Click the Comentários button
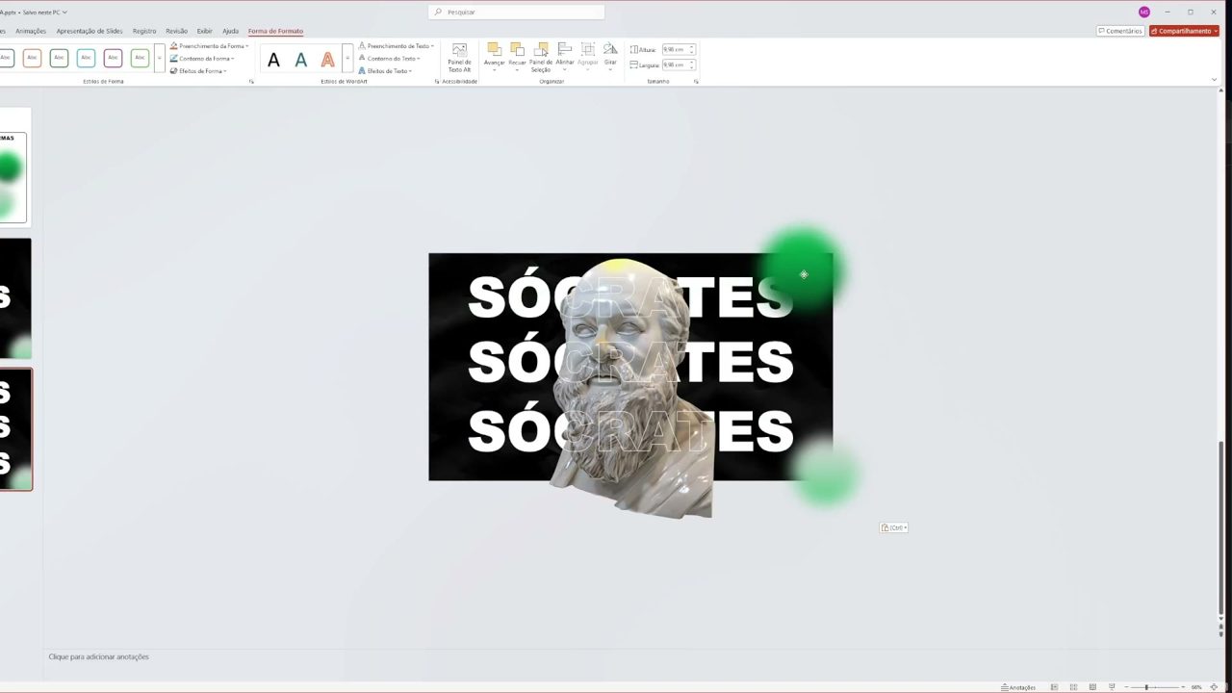The image size is (1232, 693). (x=1119, y=31)
